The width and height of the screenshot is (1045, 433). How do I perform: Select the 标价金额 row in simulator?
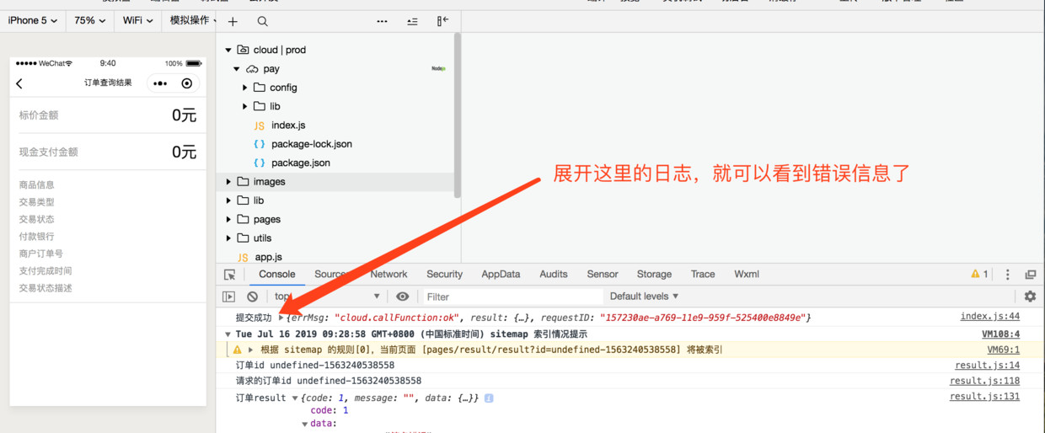108,115
